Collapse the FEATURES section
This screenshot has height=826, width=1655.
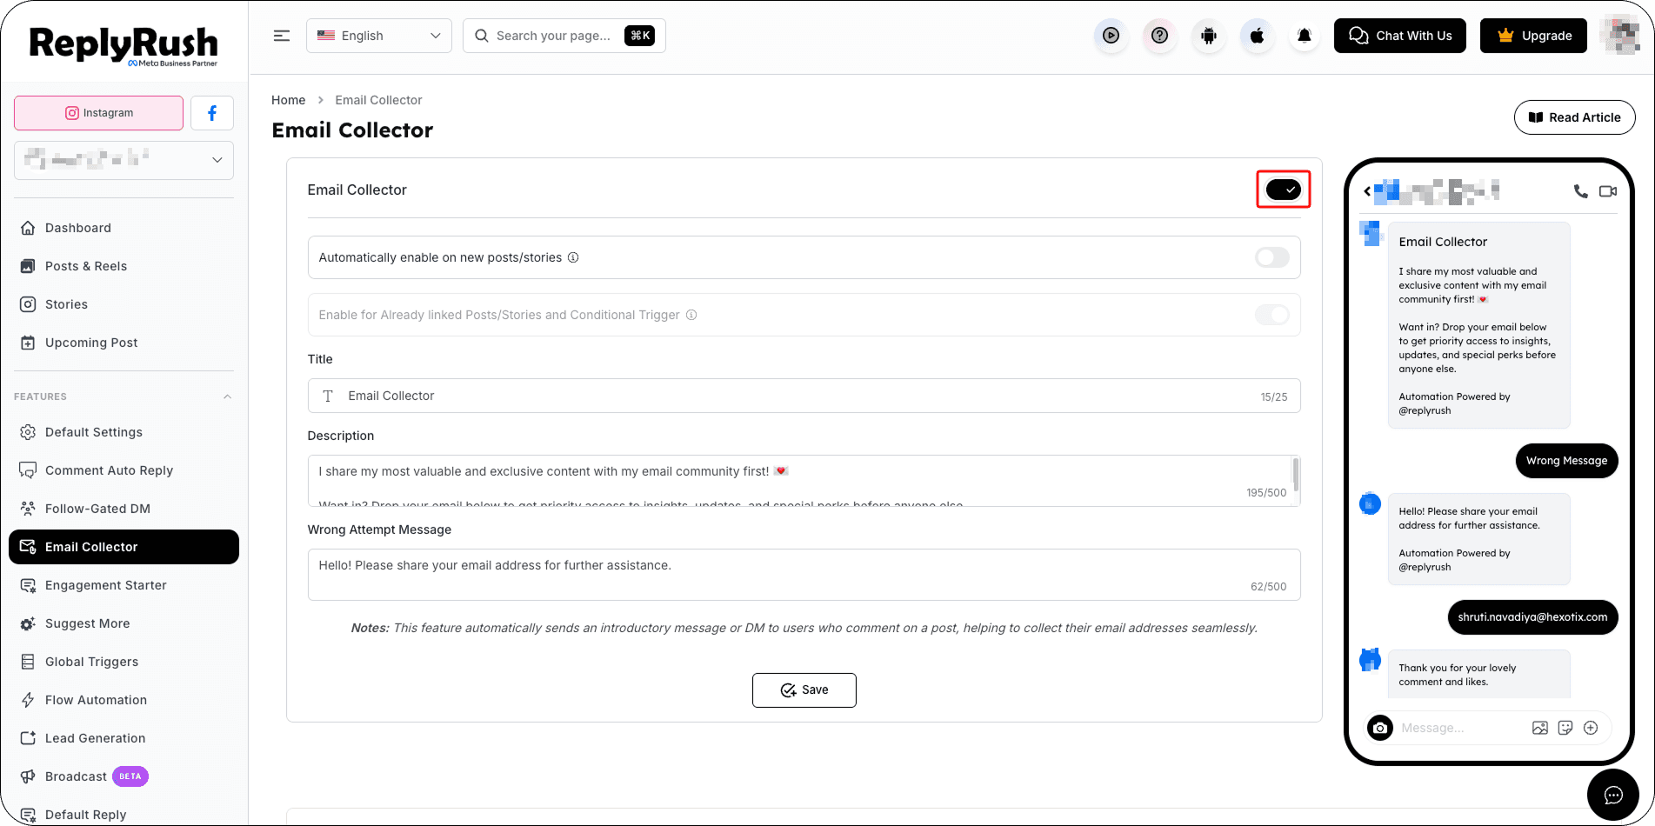[x=227, y=396]
